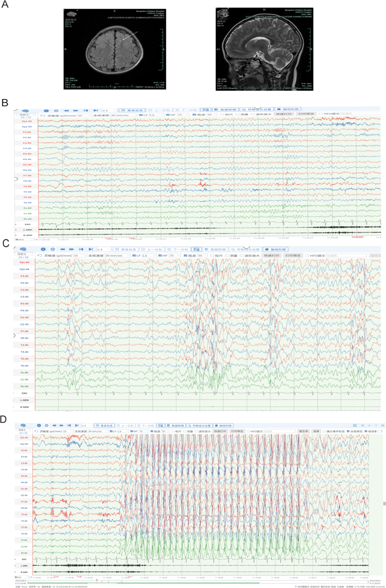Open the x1 speed dropdown in panel D
Screen dimensions: 386x588
pyautogui.click(x=85, y=425)
